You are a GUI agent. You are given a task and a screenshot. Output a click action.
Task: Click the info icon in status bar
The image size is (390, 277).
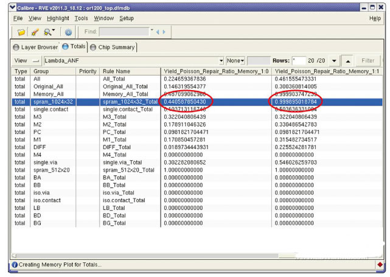point(15,265)
